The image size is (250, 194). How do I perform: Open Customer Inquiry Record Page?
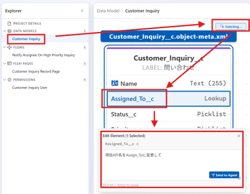point(36,71)
